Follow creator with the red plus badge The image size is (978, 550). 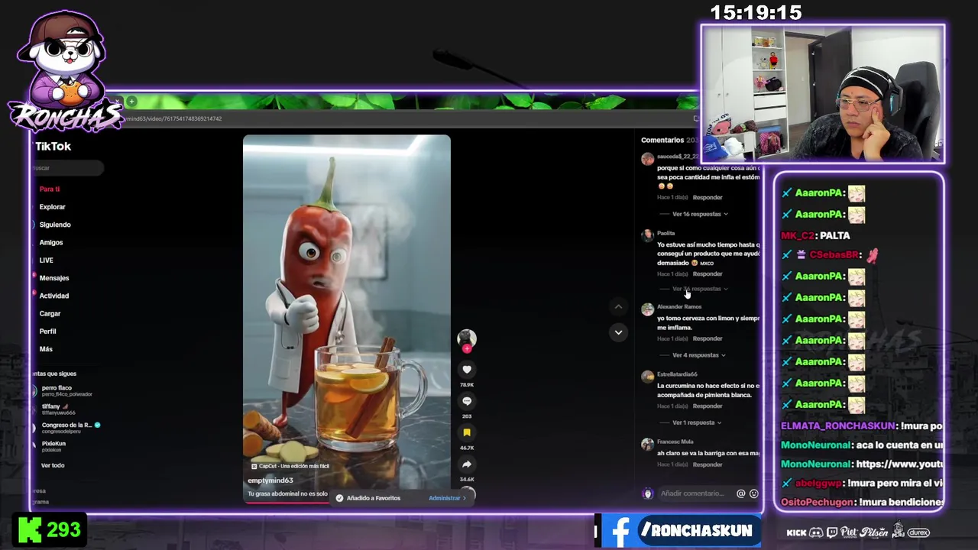click(467, 348)
